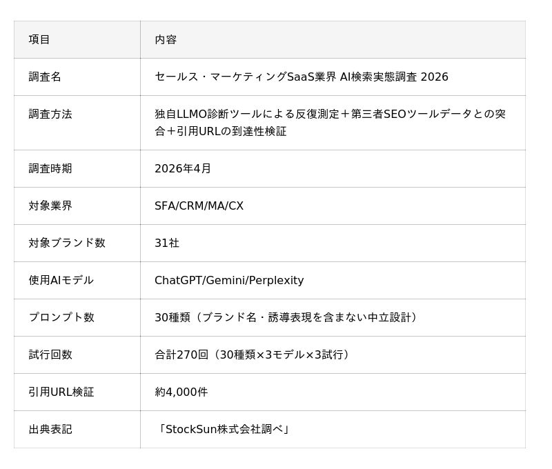
Task: Click the 合計270回 value text
Action: pyautogui.click(x=252, y=355)
